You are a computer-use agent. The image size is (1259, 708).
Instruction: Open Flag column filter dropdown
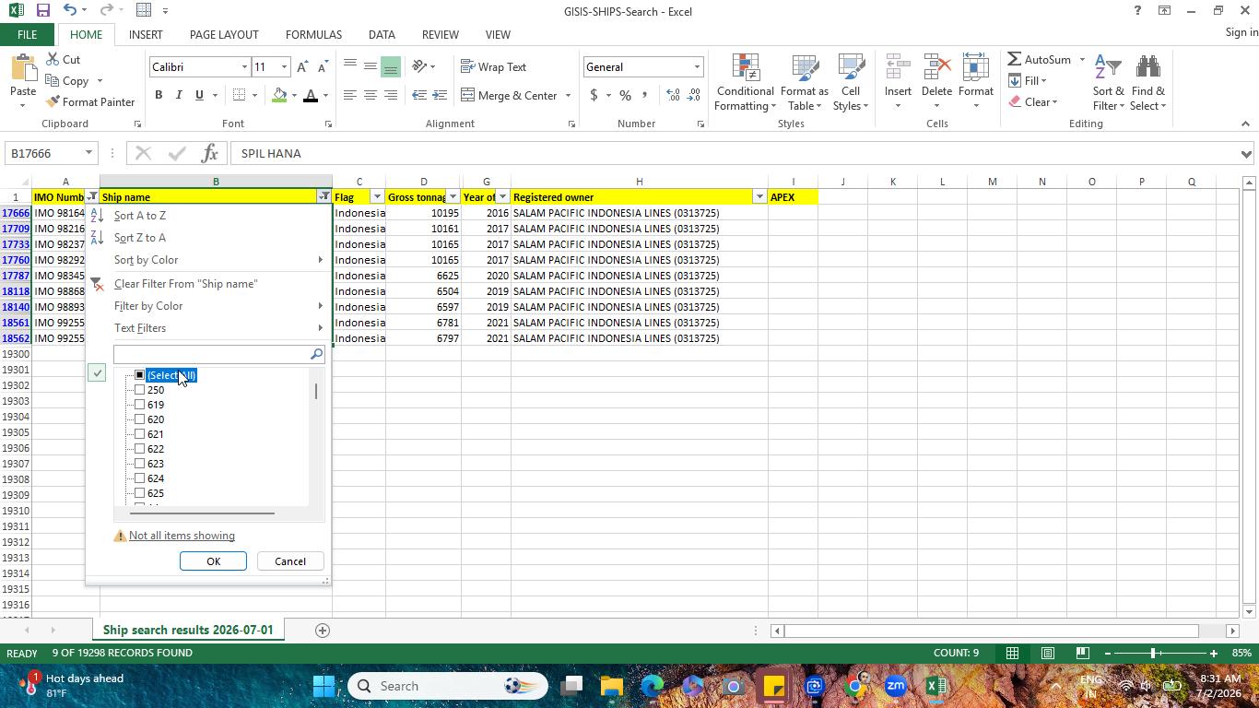coord(377,196)
